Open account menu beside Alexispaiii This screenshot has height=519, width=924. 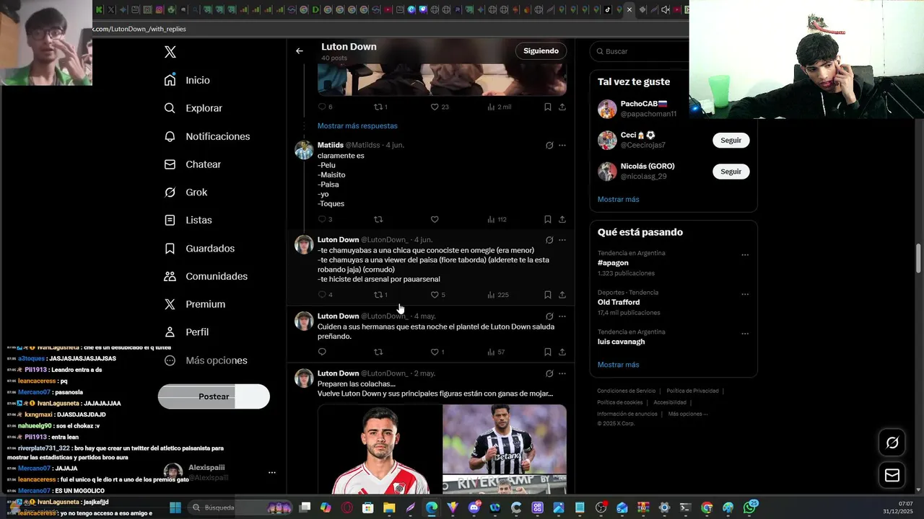pos(272,473)
